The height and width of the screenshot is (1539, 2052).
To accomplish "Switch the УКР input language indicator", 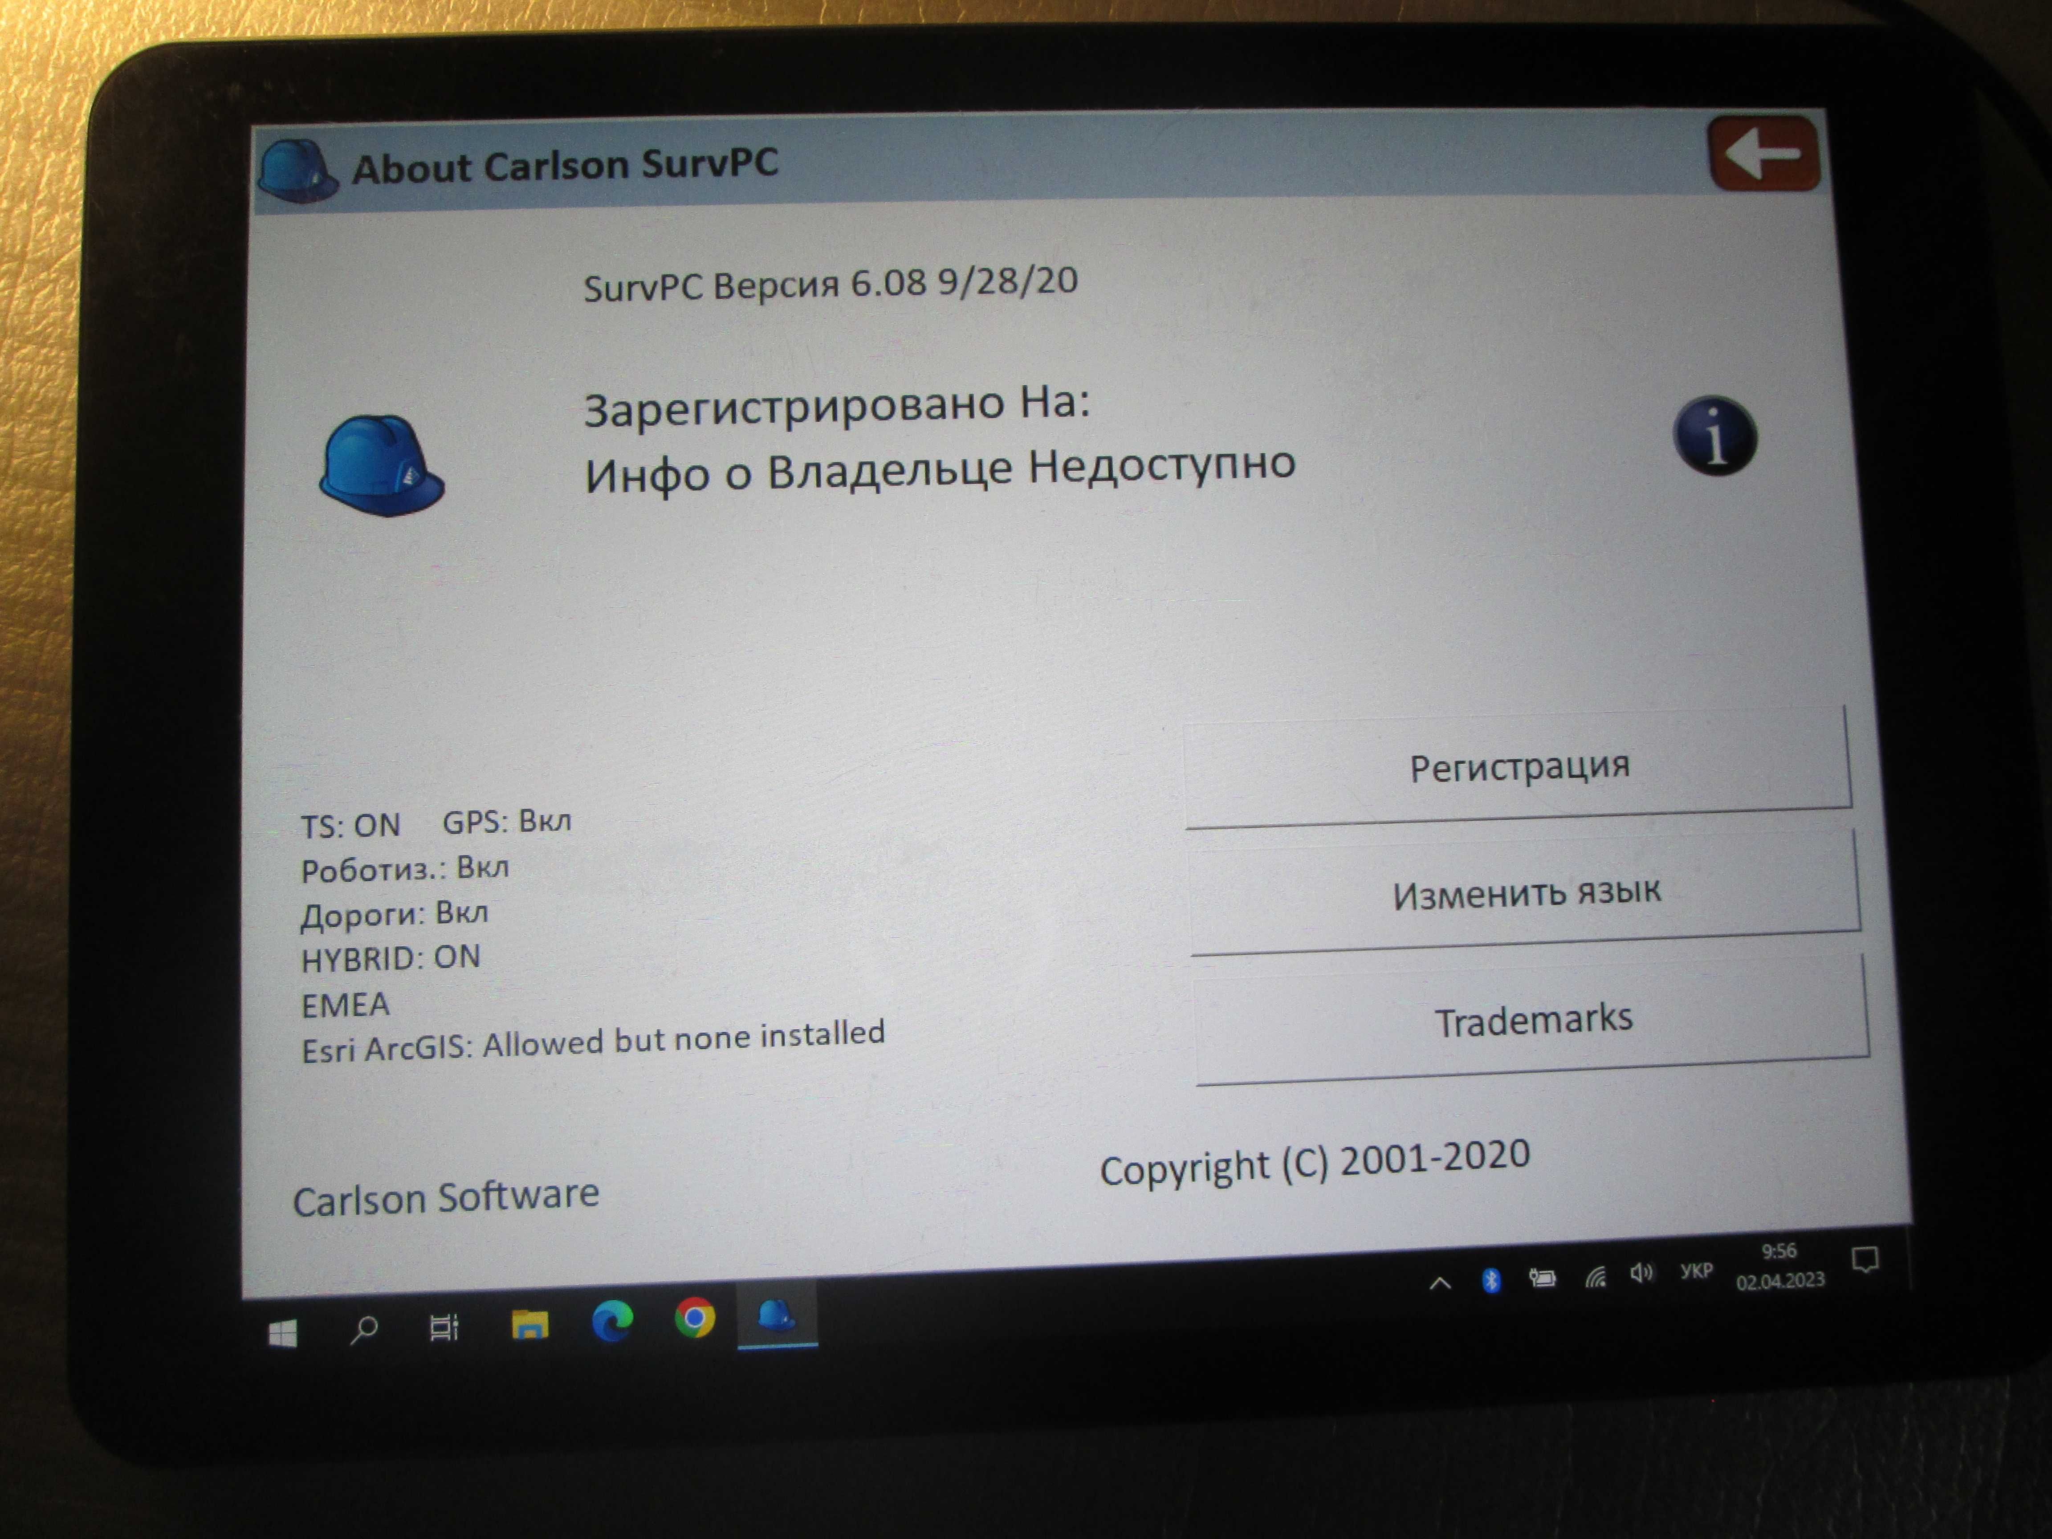I will (1696, 1271).
